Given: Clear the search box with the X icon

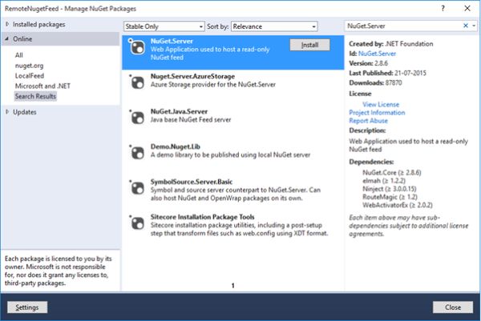Looking at the screenshot, I should point(465,26).
